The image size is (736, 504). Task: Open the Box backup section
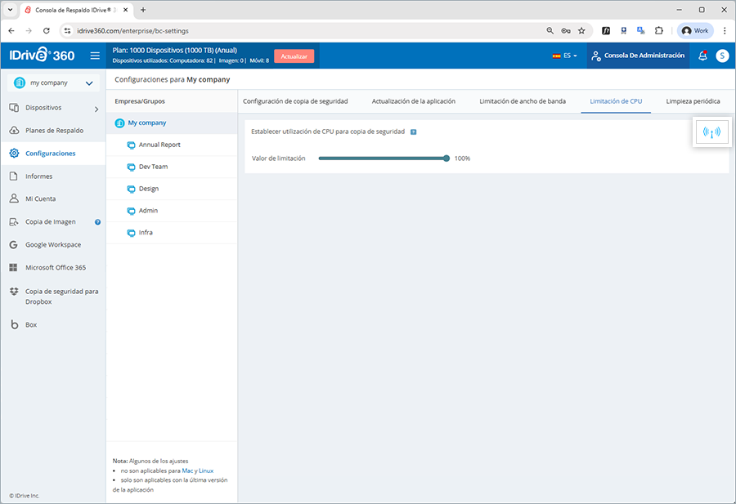click(x=31, y=324)
